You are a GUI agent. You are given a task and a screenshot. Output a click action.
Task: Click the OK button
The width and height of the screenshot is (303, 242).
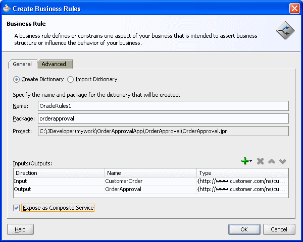point(244,229)
